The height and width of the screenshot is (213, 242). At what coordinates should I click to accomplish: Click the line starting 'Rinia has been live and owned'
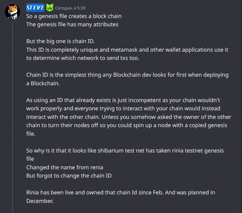[x=120, y=193]
